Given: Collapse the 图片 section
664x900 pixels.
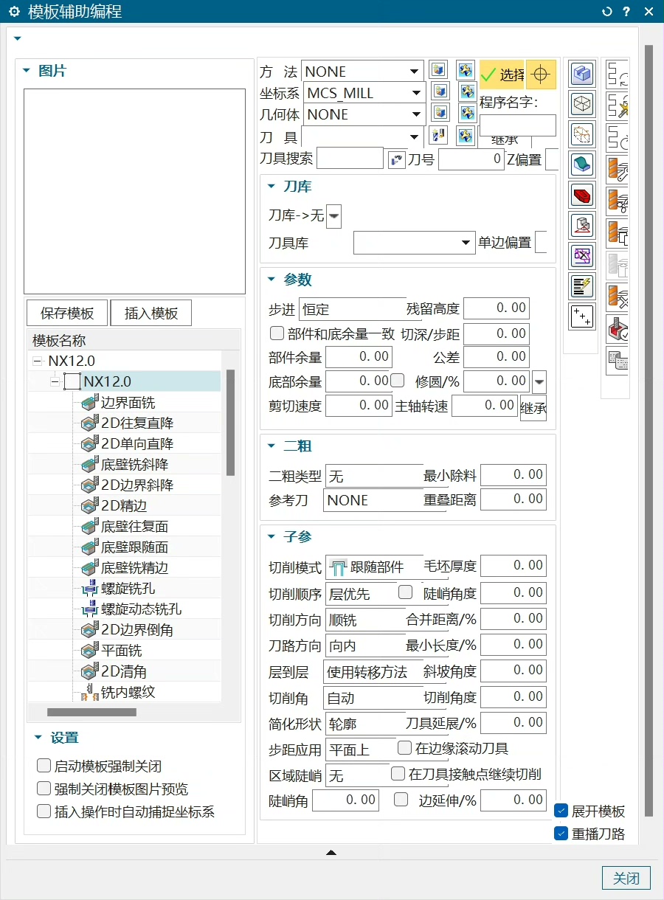Looking at the screenshot, I should (27, 71).
